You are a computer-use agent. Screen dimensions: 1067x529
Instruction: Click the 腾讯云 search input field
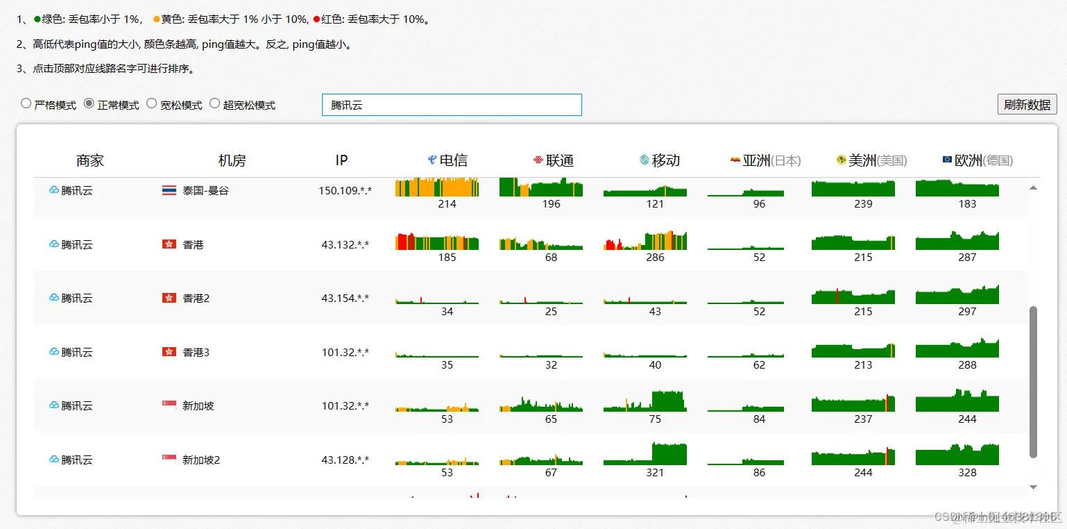click(x=452, y=105)
